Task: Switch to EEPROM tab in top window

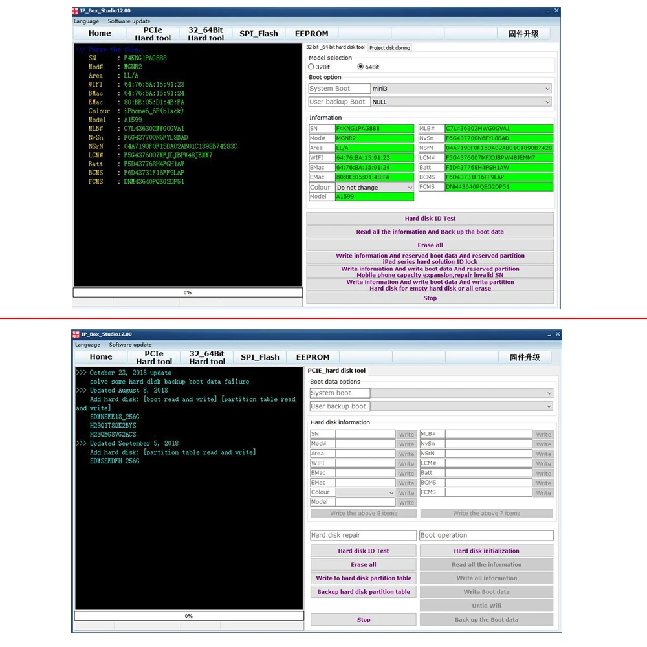Action: (312, 34)
